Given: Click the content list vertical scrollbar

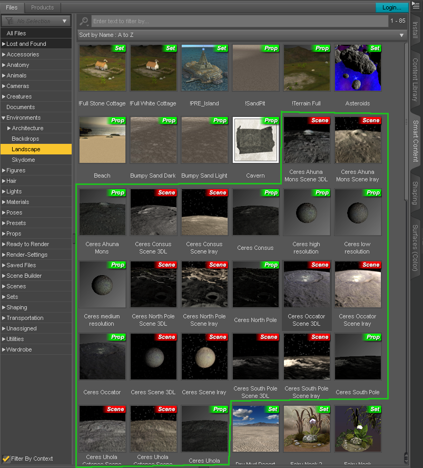Looking at the screenshot, I should [x=406, y=122].
